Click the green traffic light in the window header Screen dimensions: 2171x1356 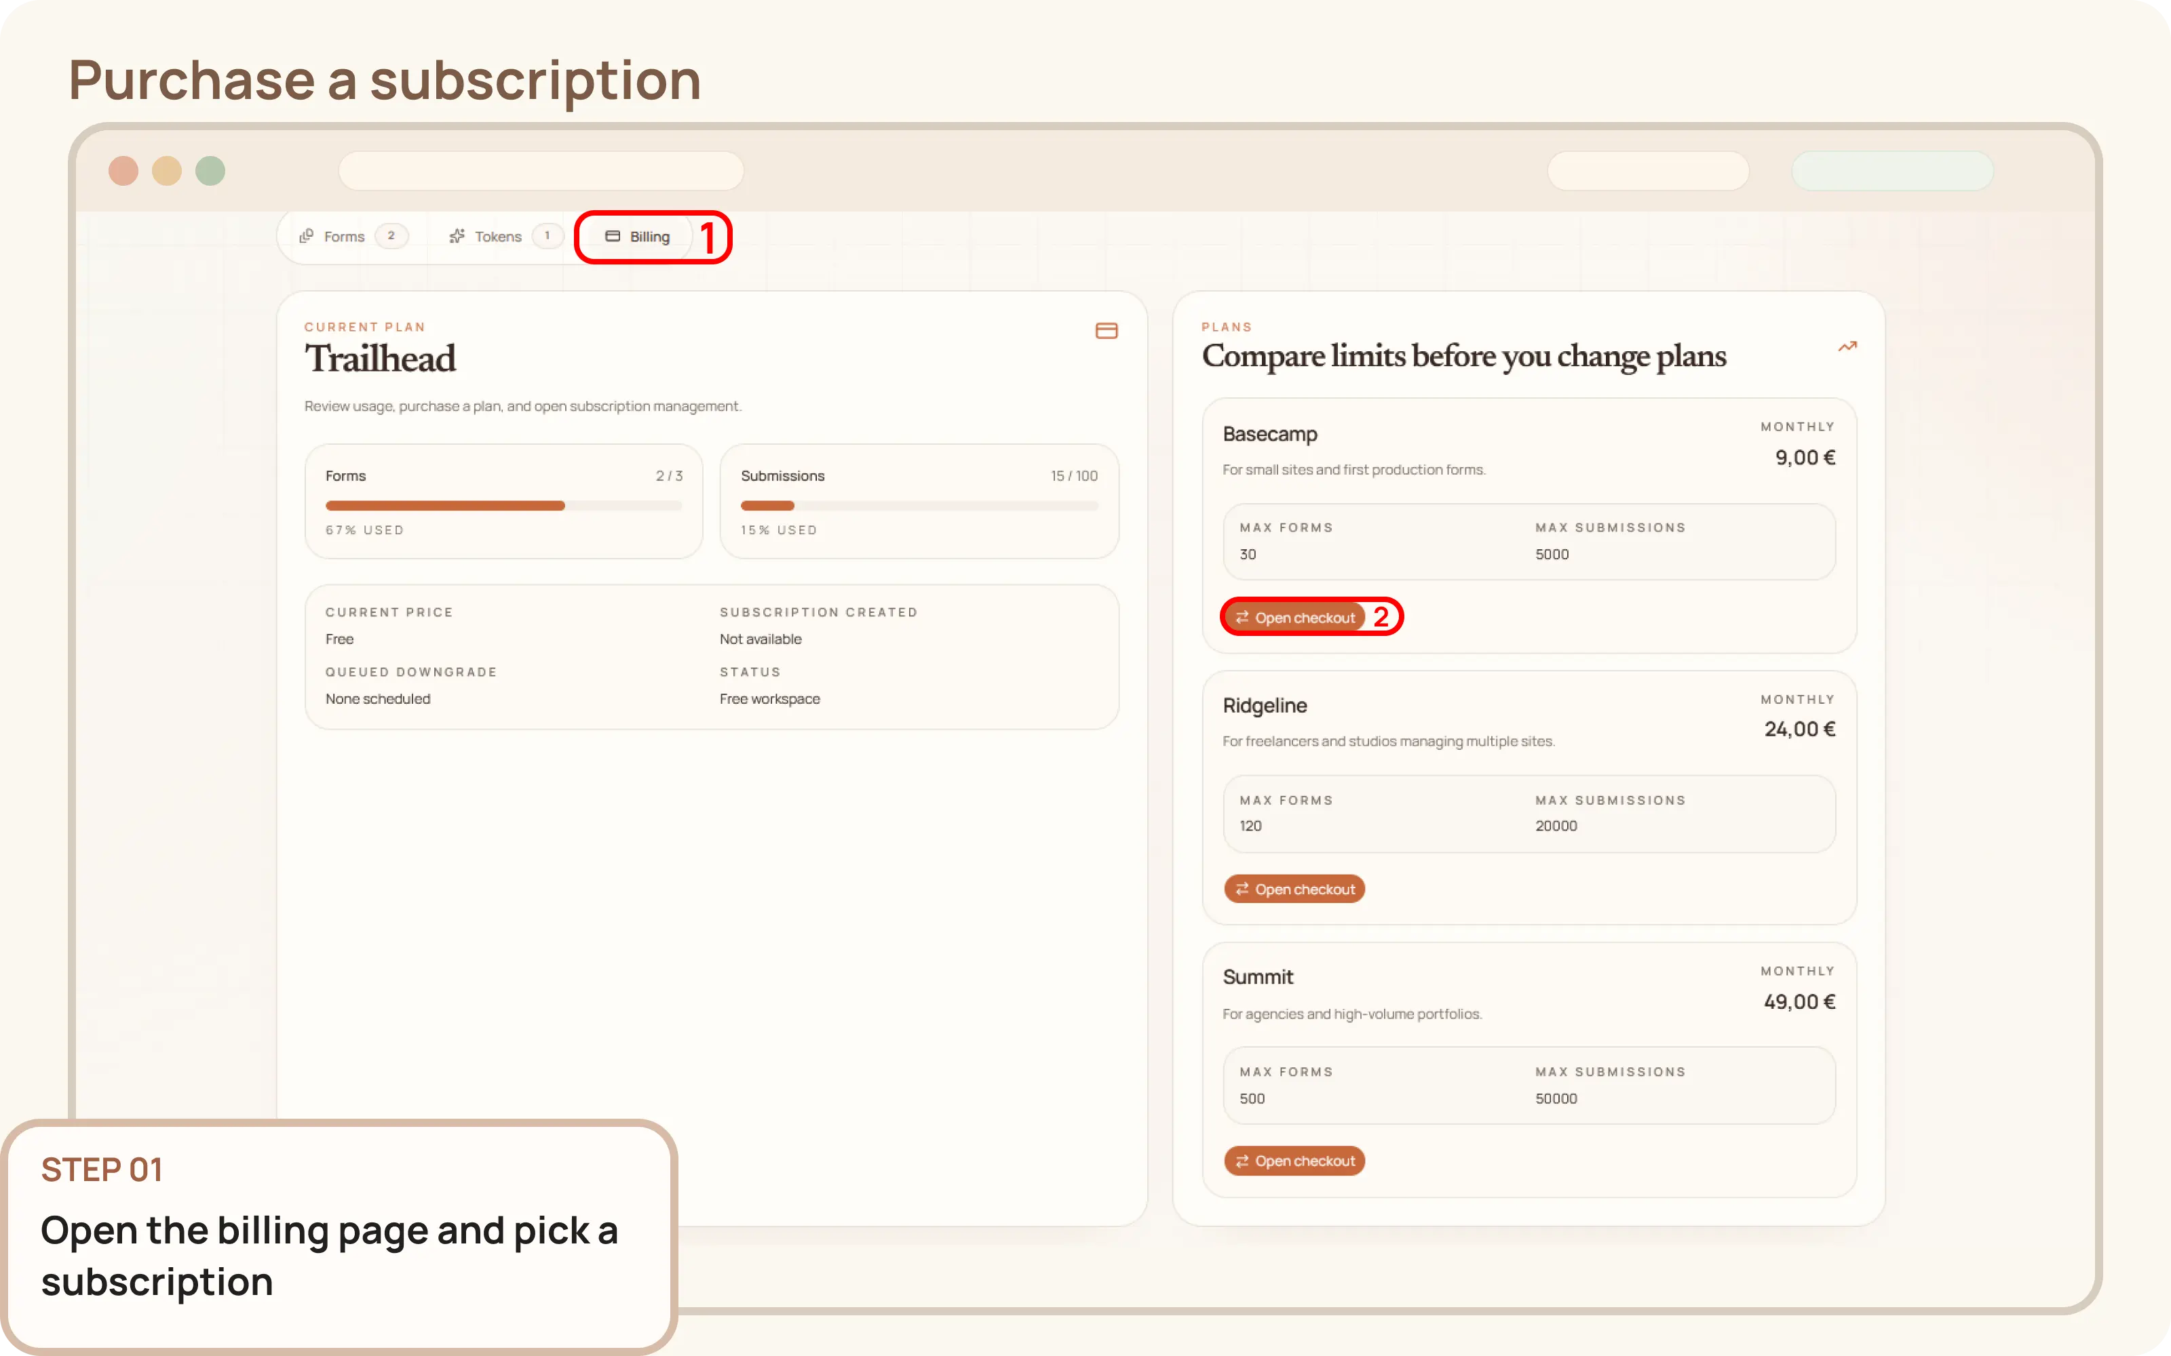point(210,170)
